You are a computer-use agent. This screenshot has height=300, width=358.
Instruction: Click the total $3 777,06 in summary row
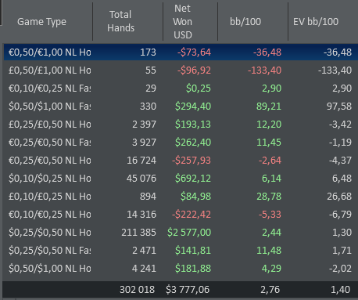point(188,290)
